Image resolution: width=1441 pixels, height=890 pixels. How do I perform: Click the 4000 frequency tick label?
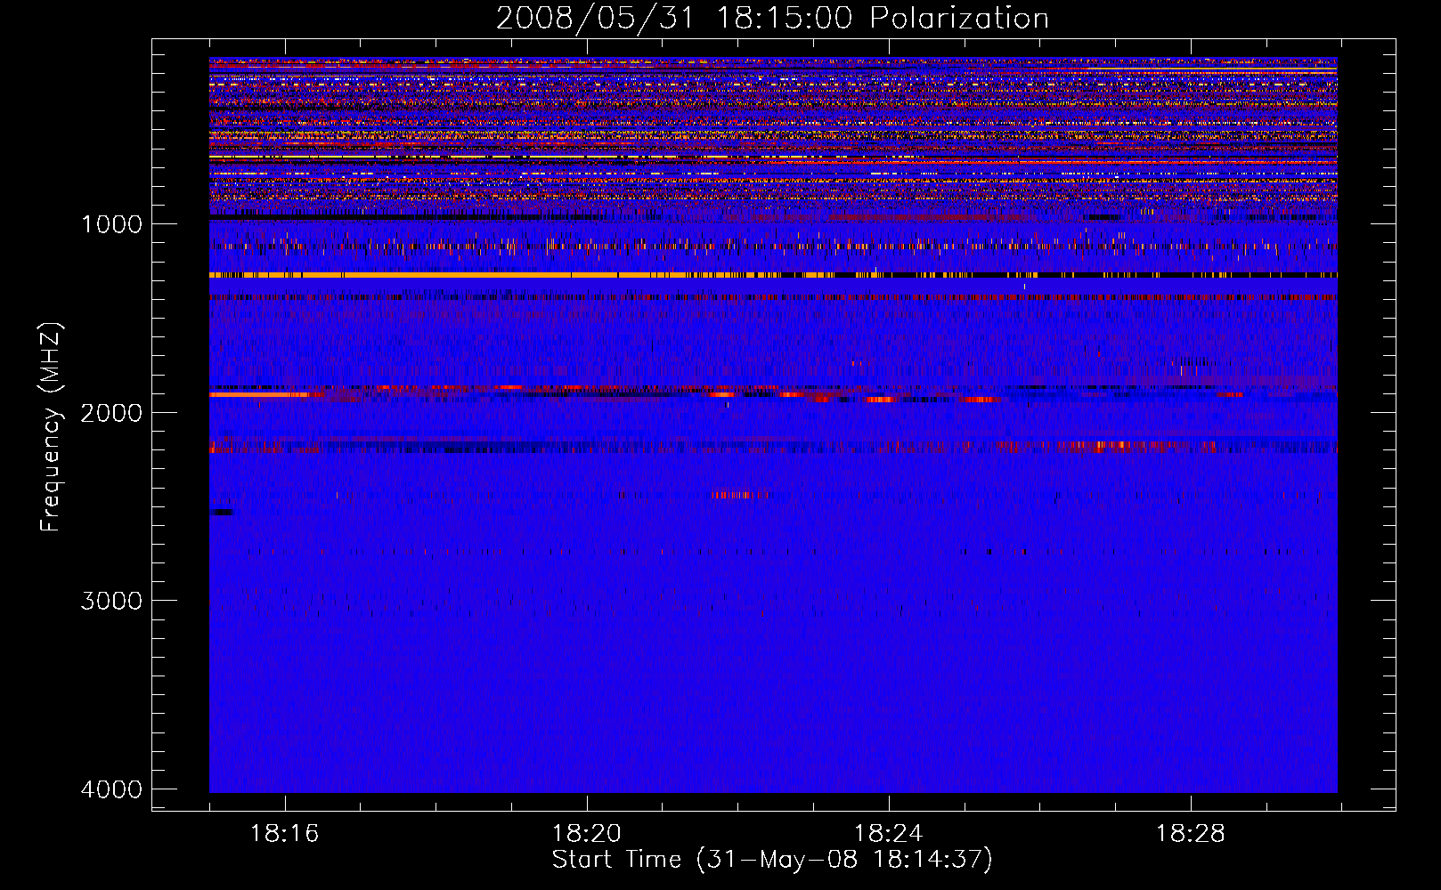coord(111,789)
